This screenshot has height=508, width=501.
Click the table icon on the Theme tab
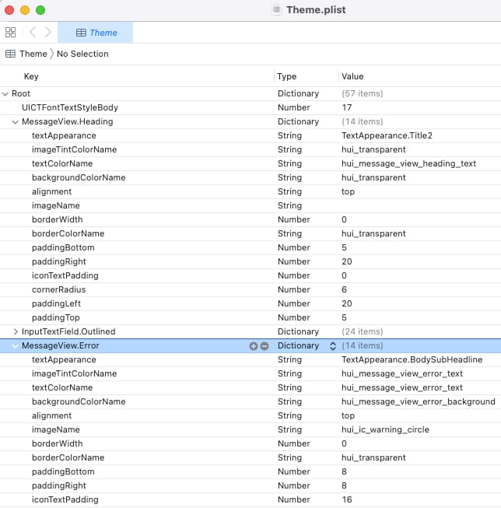click(x=81, y=33)
